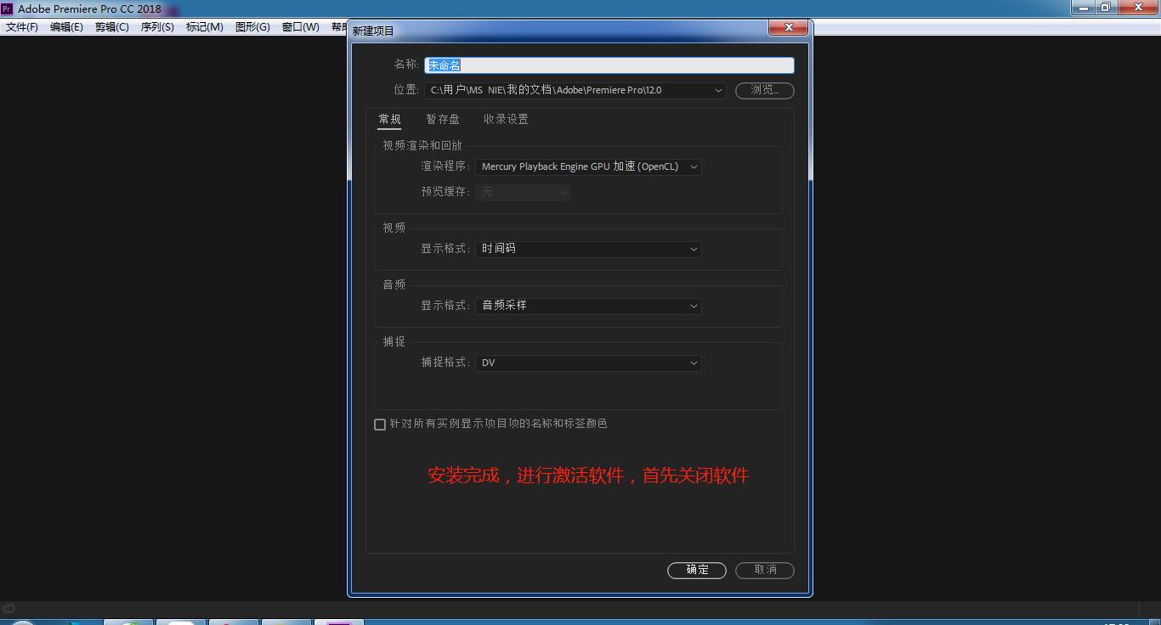Open the 音频采样 display format dropdown
Viewport: 1161px width, 625px height.
coord(588,306)
